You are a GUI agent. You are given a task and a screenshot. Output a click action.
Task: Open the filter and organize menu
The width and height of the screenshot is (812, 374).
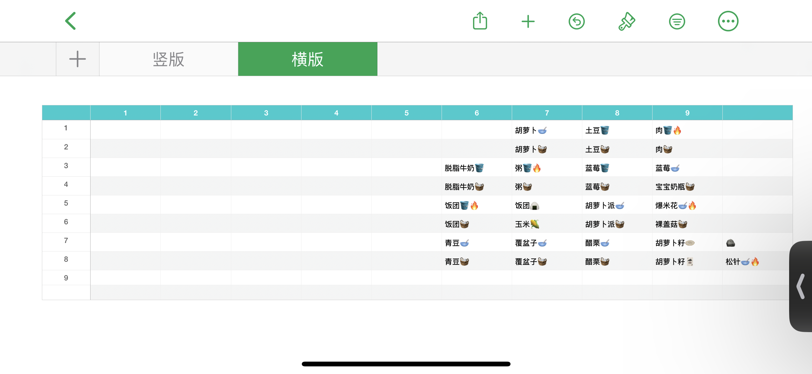pos(677,22)
